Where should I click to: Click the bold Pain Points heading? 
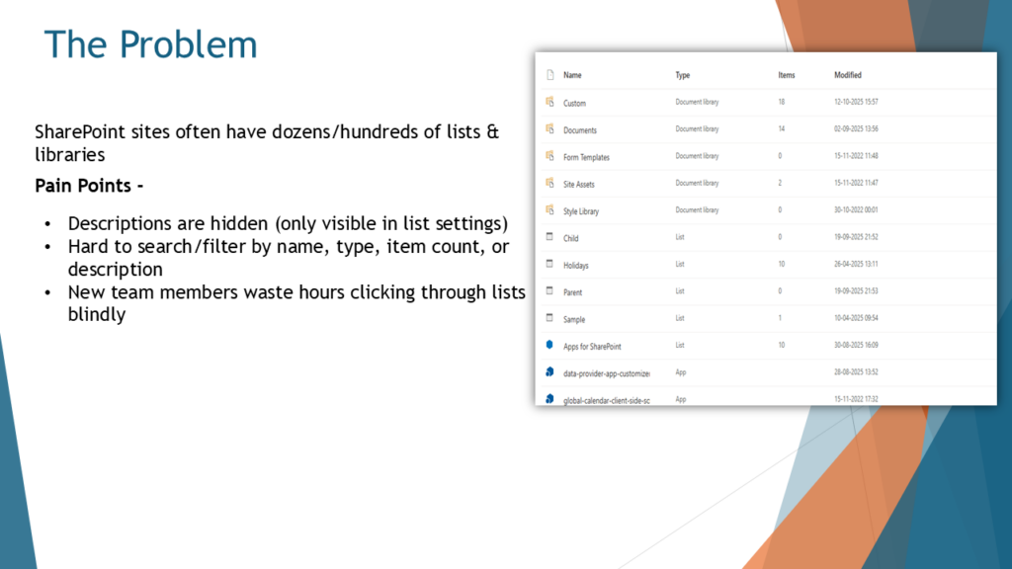coord(89,186)
